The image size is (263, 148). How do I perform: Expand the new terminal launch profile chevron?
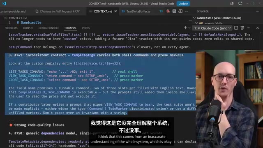189,28
